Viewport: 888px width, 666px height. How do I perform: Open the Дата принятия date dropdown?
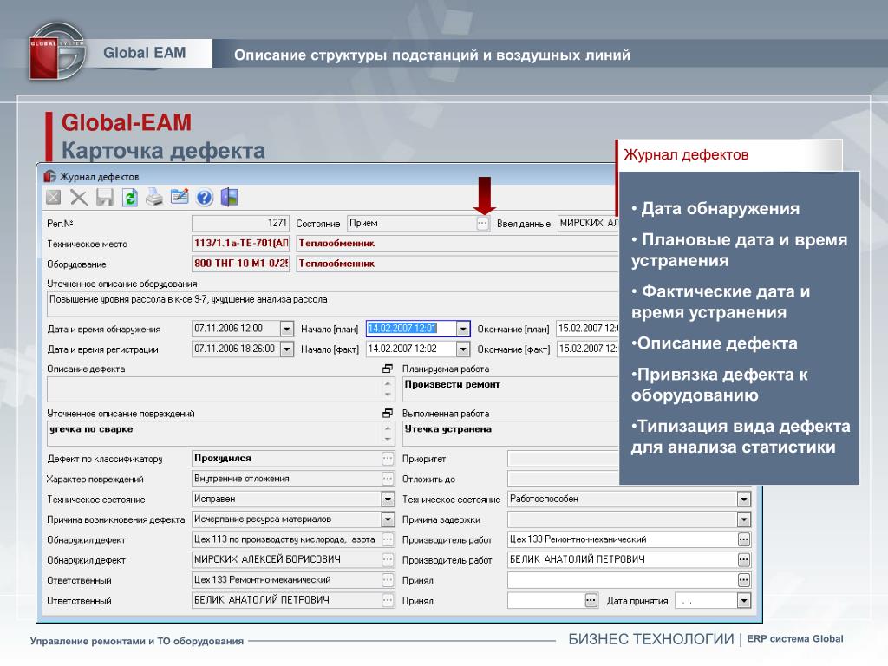(743, 600)
